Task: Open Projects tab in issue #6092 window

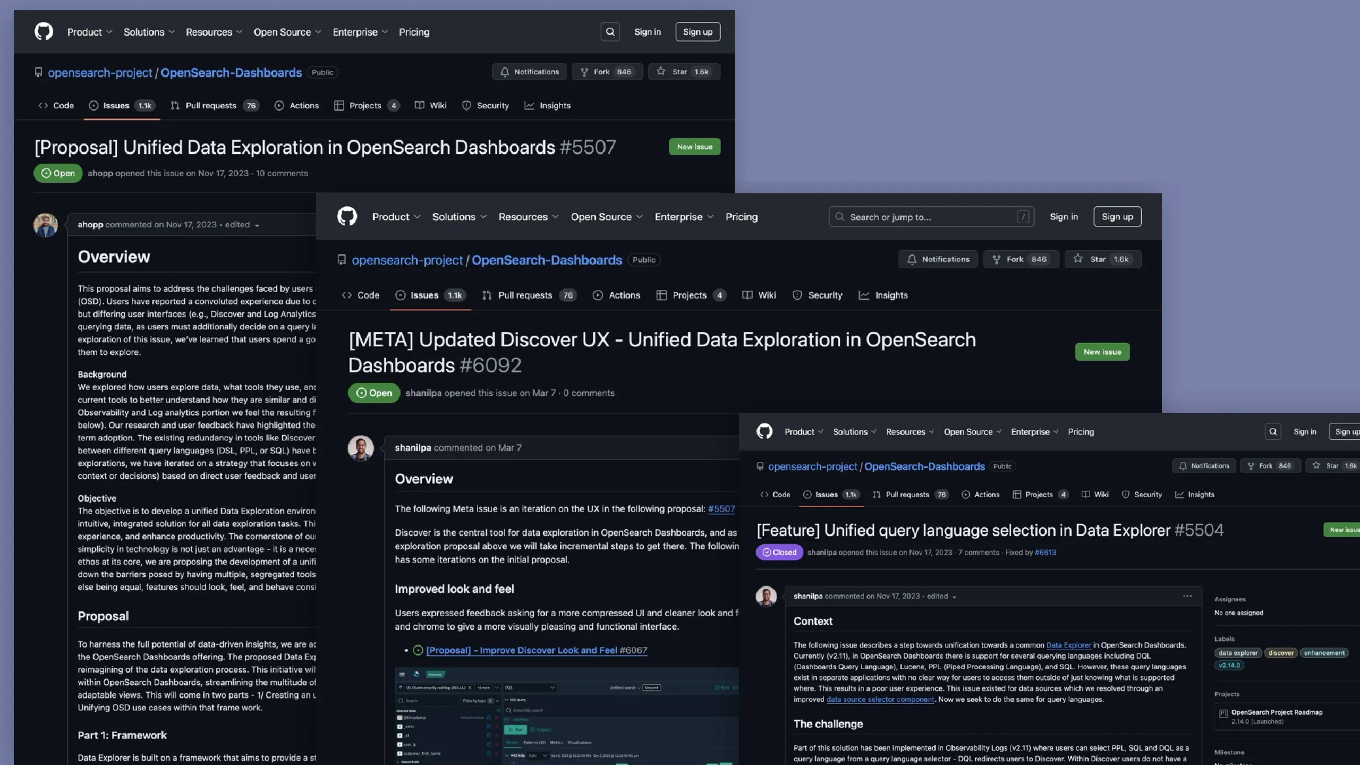Action: (x=691, y=295)
